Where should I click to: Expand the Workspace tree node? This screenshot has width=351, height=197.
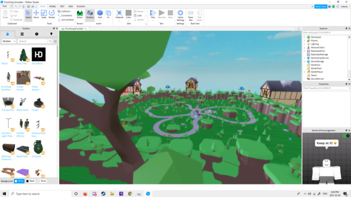click(x=304, y=37)
